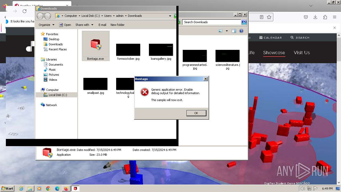This screenshot has height=192, width=341.
Task: Open the address bar history dropdown
Action: point(170,16)
